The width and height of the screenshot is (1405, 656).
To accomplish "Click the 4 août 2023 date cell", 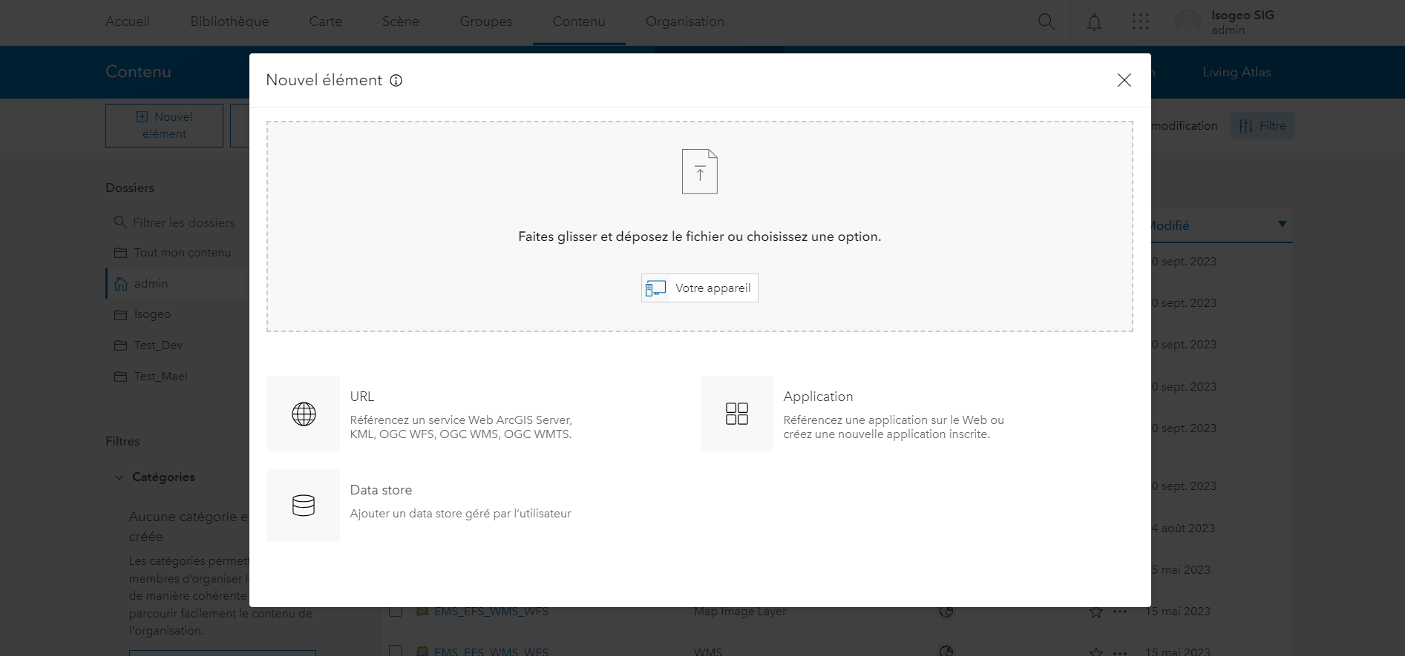I will [x=1183, y=529].
